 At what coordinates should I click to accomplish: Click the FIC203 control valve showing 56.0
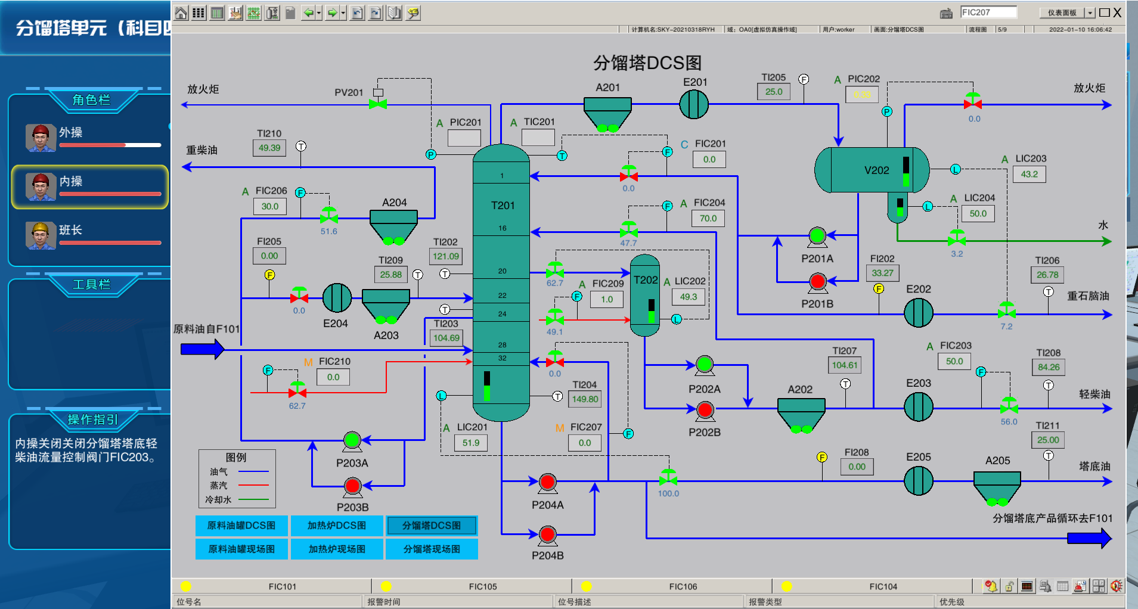[1009, 405]
